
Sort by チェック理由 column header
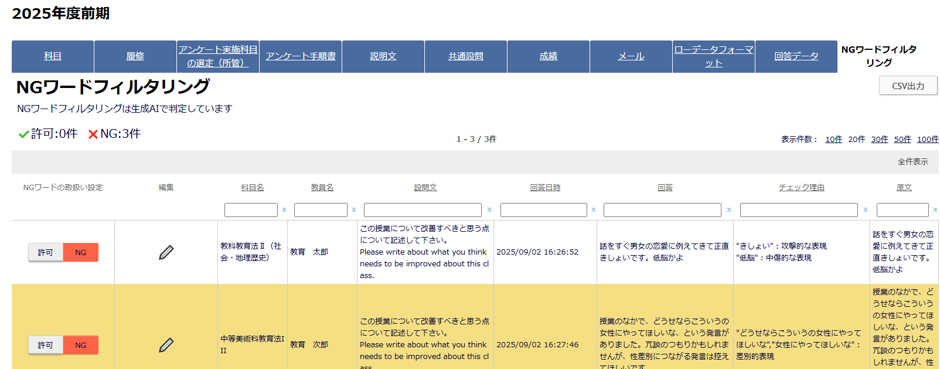(x=802, y=188)
